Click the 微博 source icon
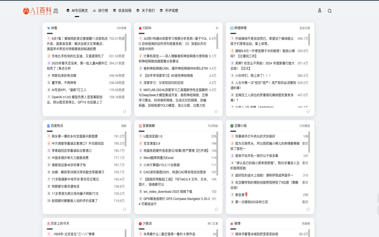Image resolution: width=379 pixels, height=237 pixels. point(232,224)
